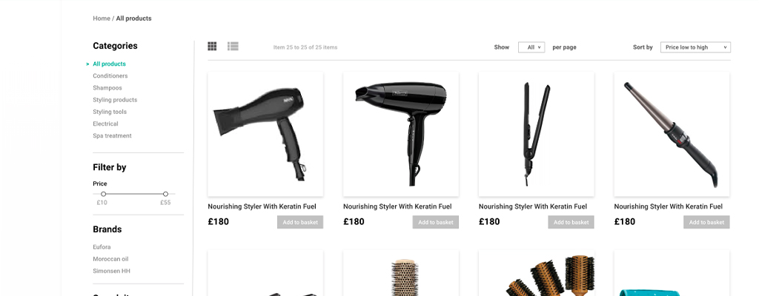Viewport: 759px width, 296px height.
Task: Open the Spa treatment category
Action: pyautogui.click(x=113, y=136)
